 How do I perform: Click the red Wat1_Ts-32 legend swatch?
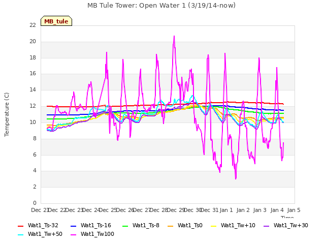click(20, 226)
